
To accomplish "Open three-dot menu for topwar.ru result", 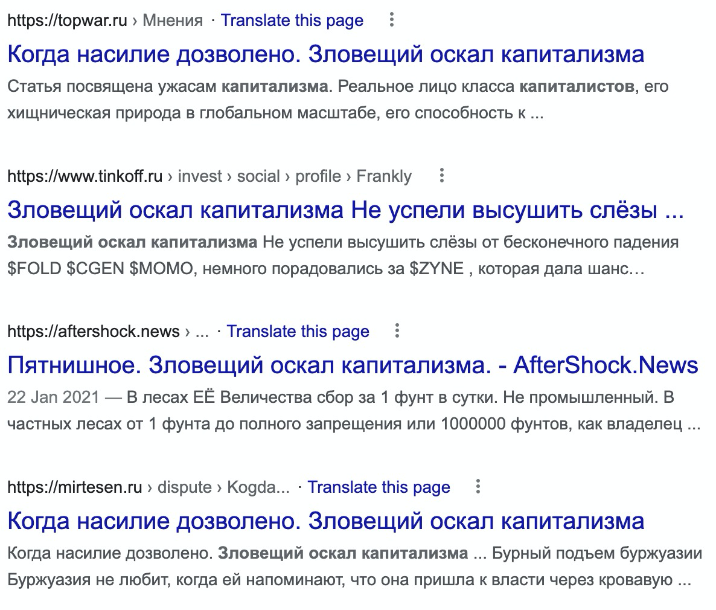I will coord(391,20).
